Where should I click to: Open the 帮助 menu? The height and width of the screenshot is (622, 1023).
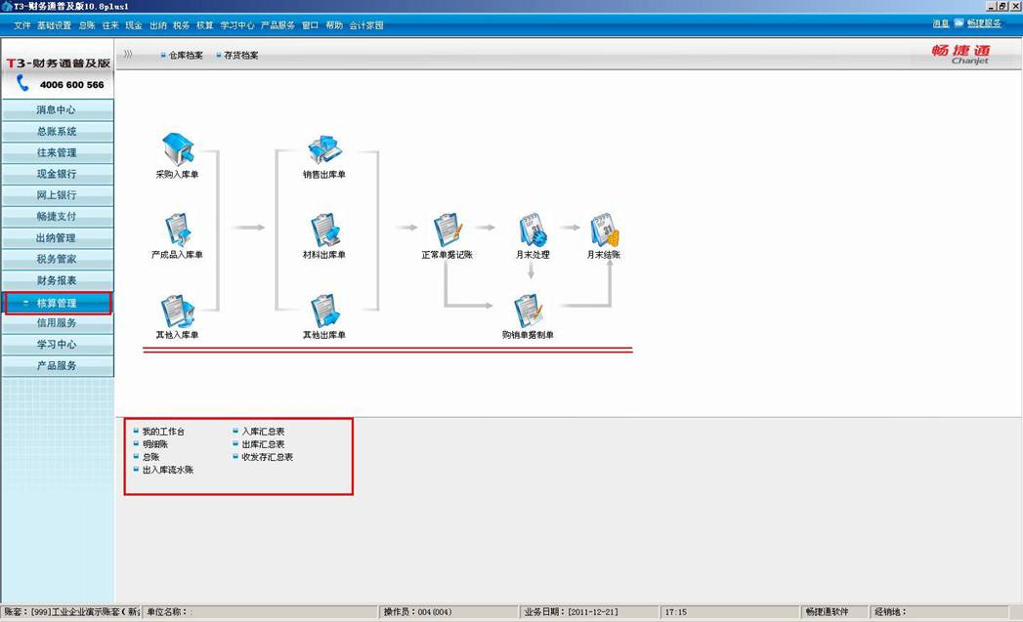tap(334, 25)
